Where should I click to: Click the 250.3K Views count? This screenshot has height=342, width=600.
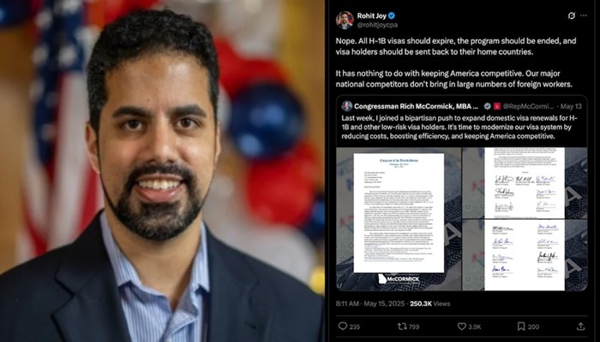[x=430, y=304]
